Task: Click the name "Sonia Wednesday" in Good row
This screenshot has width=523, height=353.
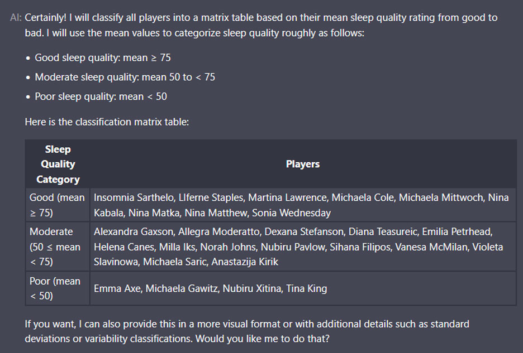Action: pos(291,212)
